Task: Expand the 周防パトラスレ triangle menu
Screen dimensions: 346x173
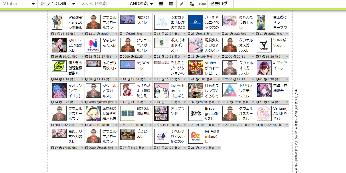Action: pyautogui.click(x=151, y=34)
